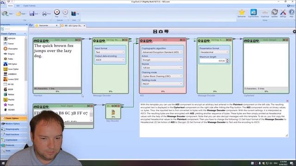The height and width of the screenshot is (166, 296).
Task: Add a text comment bubble to workspace
Action: tap(166, 31)
